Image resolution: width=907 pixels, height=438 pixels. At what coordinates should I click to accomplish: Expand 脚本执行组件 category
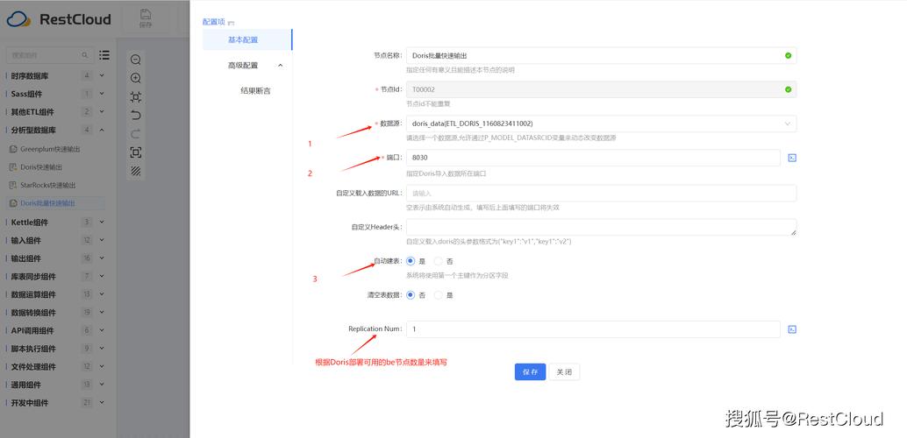102,349
